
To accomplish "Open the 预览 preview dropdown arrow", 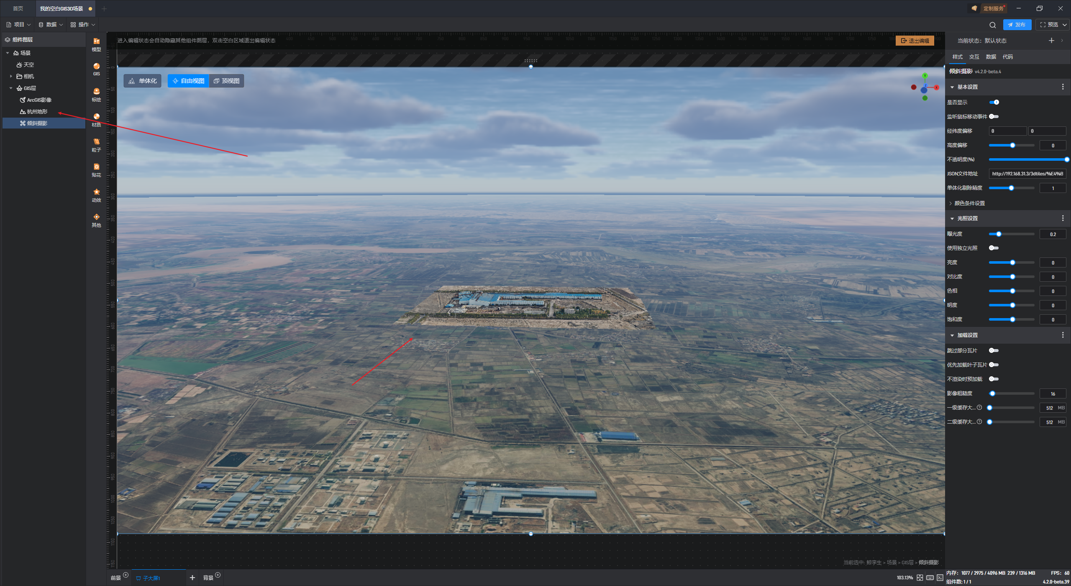I will click(1064, 25).
